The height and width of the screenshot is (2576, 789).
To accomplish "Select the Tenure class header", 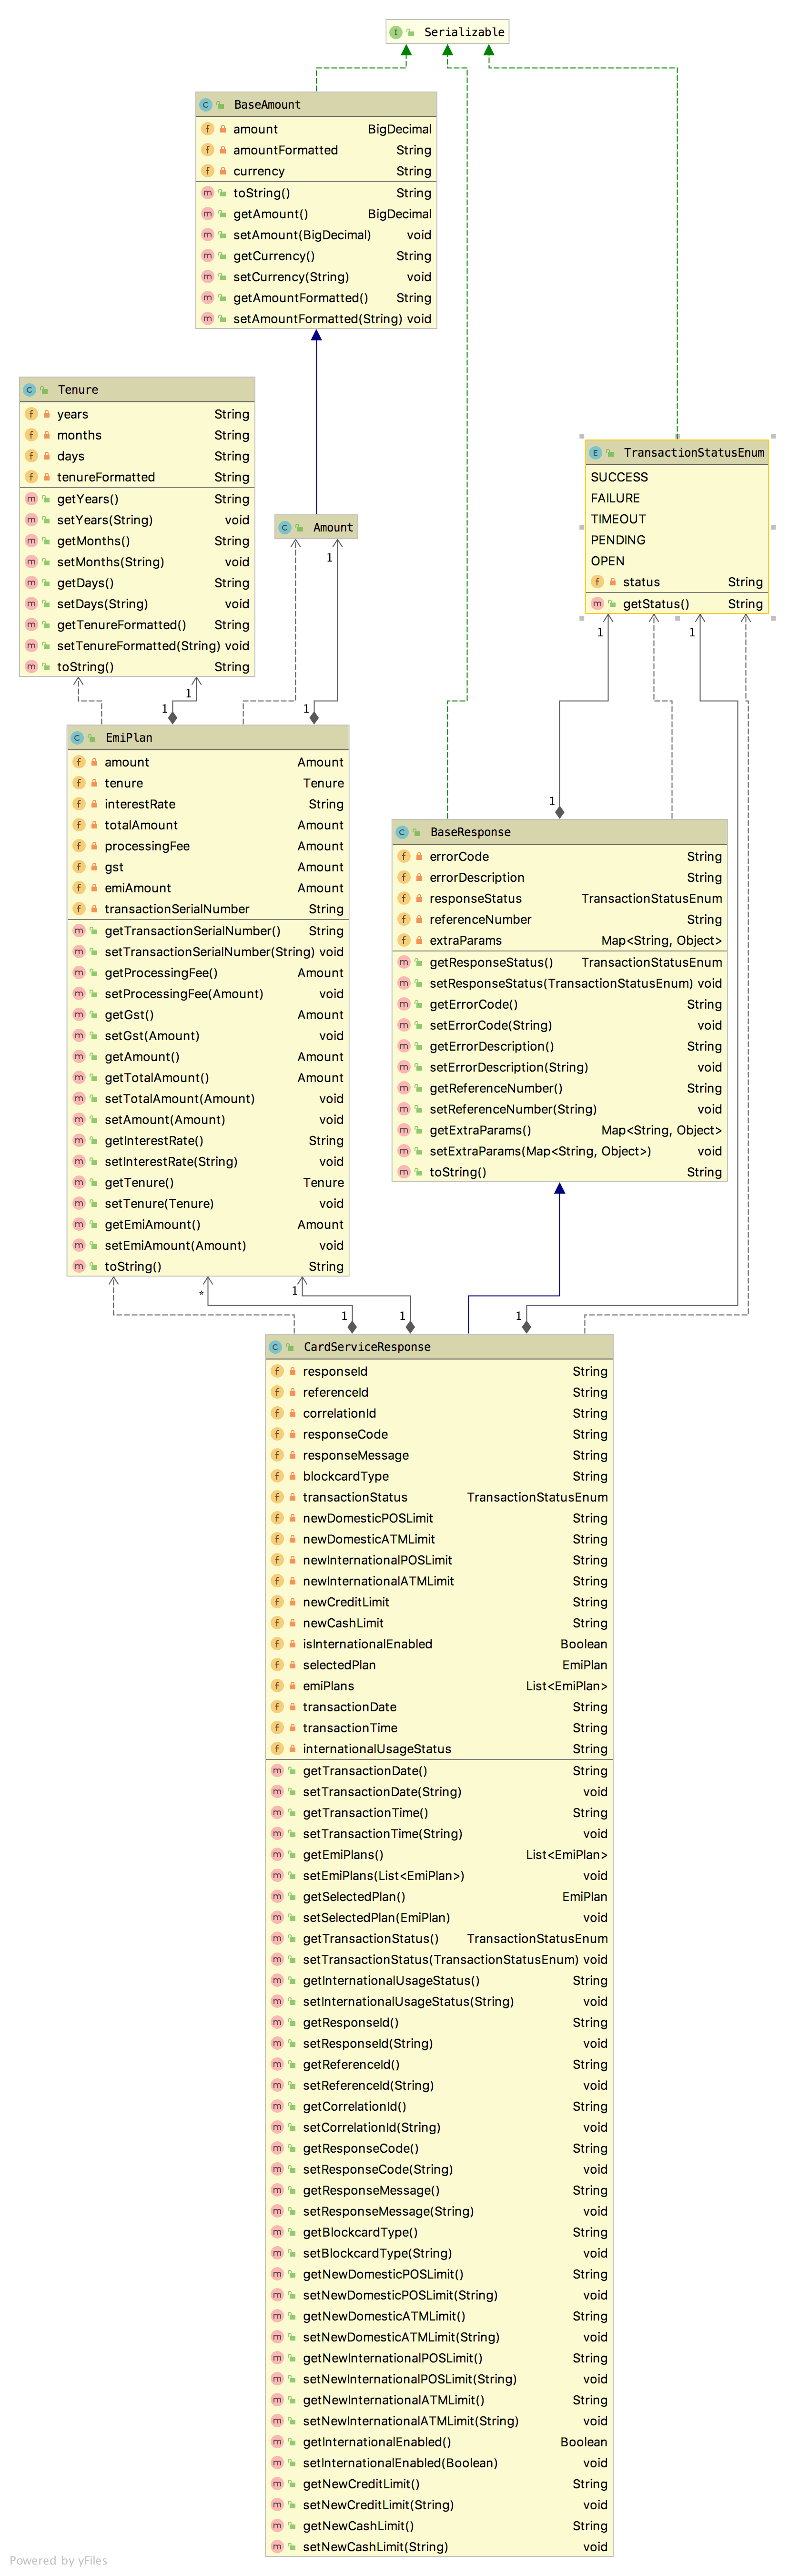I will (137, 389).
